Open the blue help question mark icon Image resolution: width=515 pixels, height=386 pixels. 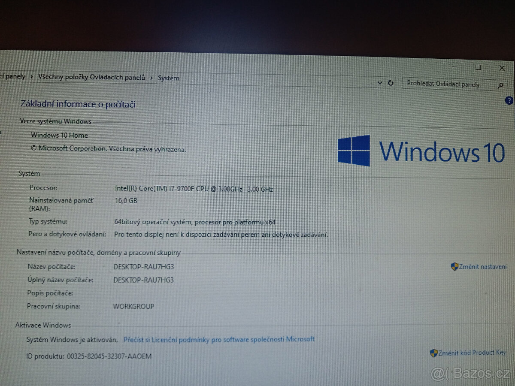coord(509,101)
